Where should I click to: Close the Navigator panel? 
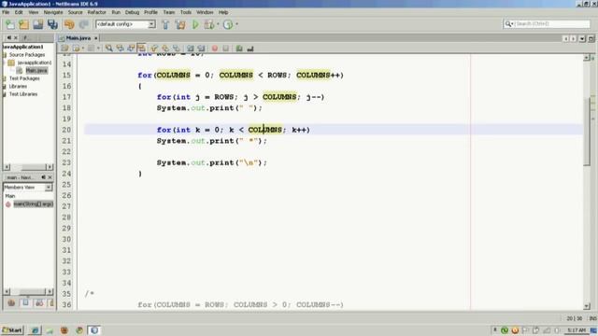point(50,177)
